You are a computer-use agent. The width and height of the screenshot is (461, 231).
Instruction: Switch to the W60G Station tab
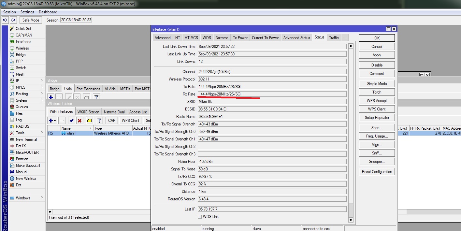(x=88, y=112)
